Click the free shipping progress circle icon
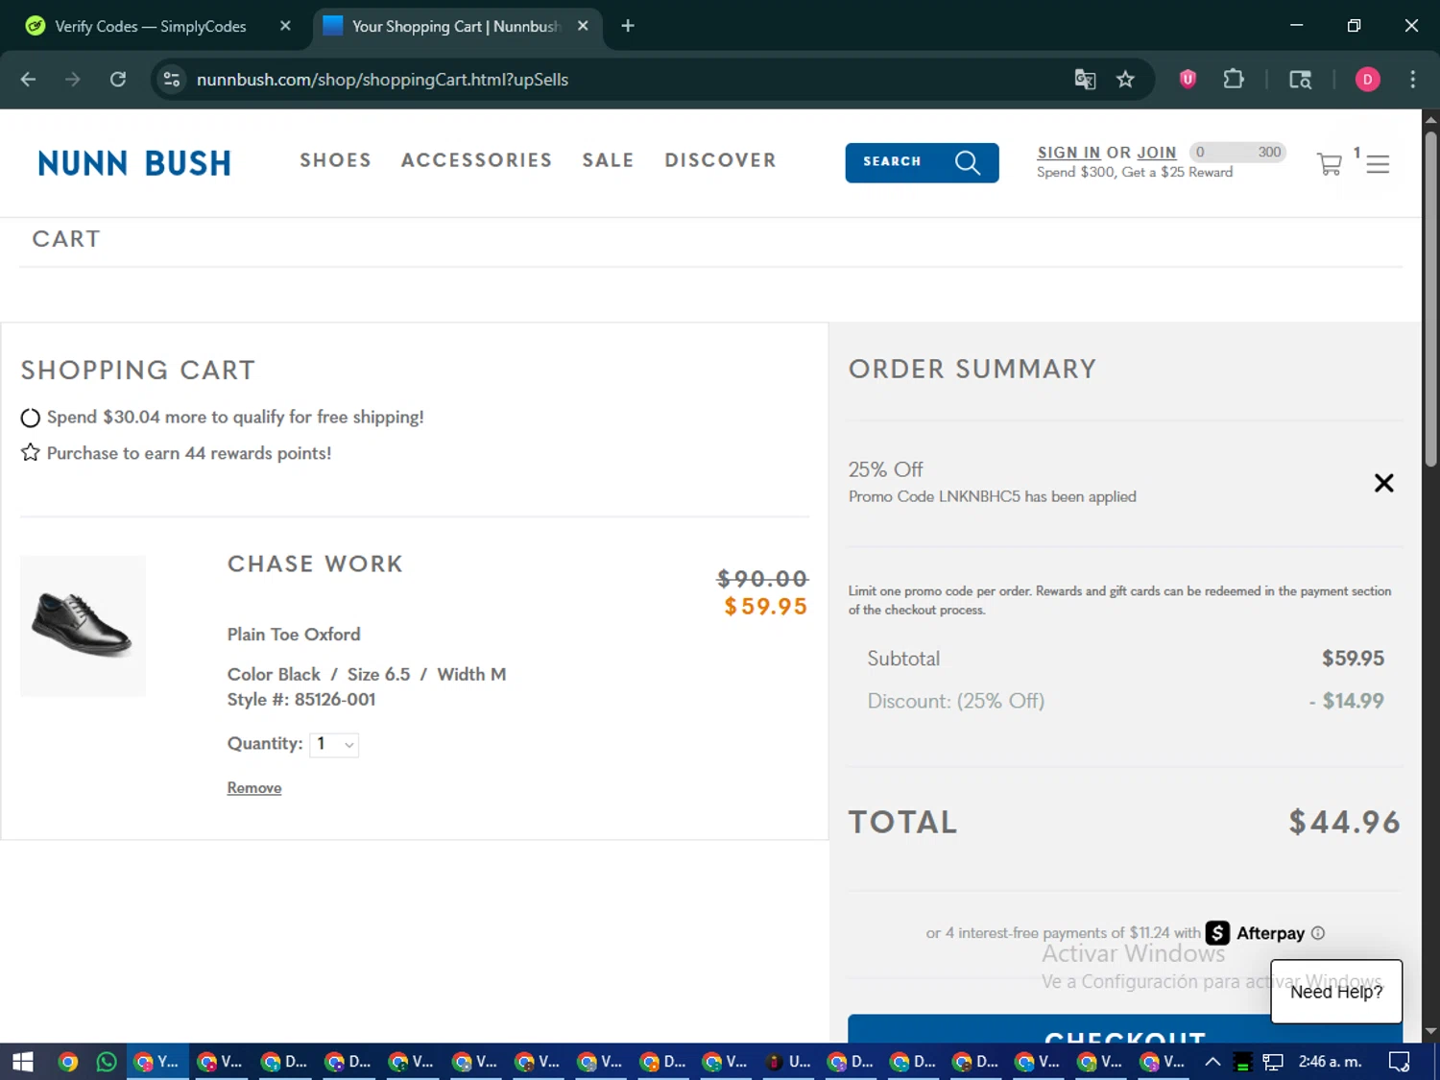Image resolution: width=1440 pixels, height=1080 pixels. [x=31, y=418]
